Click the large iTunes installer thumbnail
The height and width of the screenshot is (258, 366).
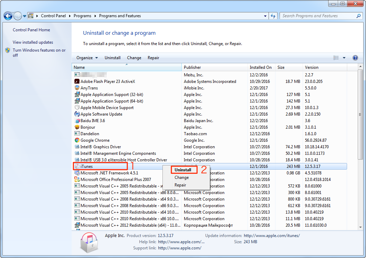tap(89, 243)
